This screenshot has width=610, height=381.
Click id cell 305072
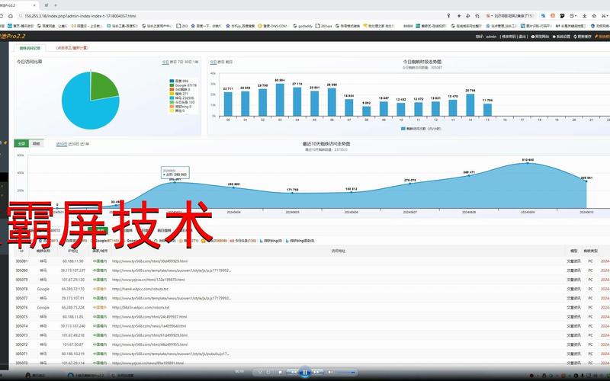[x=21, y=344]
